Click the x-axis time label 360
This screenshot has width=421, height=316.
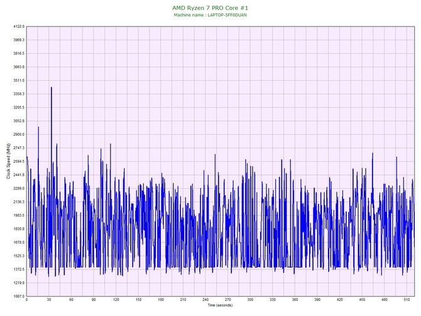tap(295, 300)
